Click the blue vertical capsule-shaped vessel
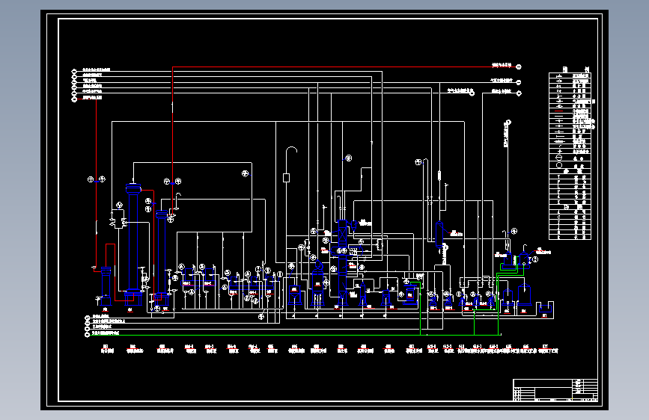The height and width of the screenshot is (420, 649). pyautogui.click(x=439, y=235)
